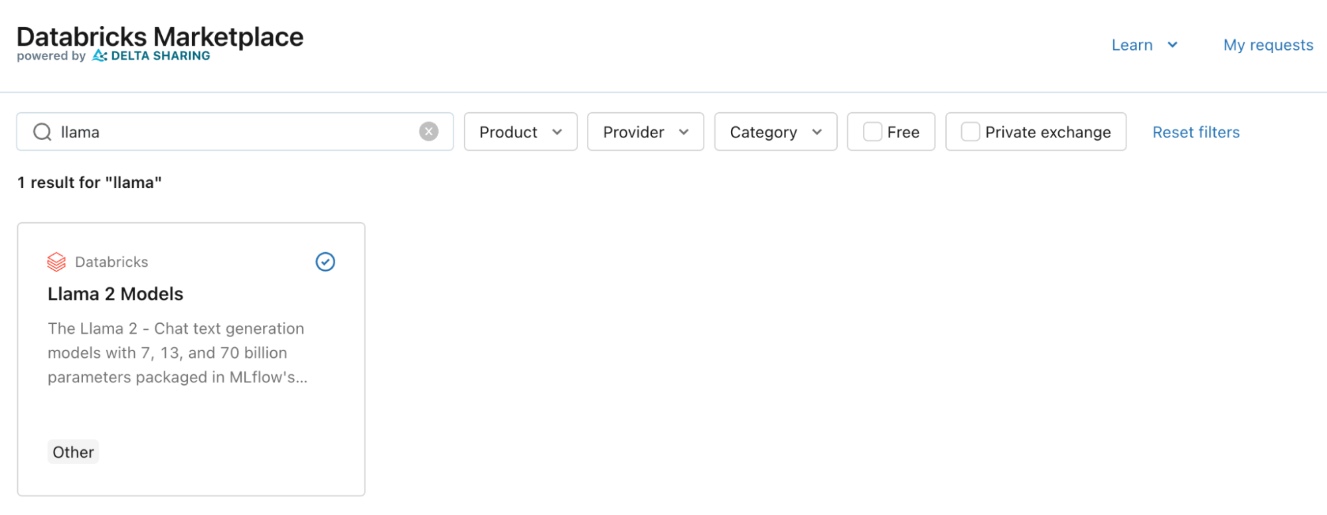Open the Learn menu
The height and width of the screenshot is (515, 1327).
(1132, 45)
